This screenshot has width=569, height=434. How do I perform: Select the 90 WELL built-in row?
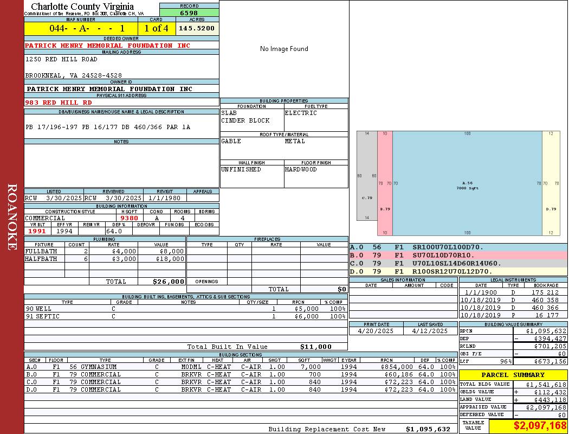pos(186,309)
